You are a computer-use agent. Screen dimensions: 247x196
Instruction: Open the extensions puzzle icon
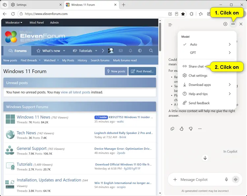coord(191,14)
